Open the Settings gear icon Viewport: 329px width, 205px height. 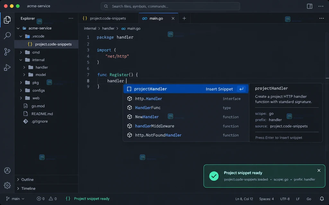pos(7,185)
